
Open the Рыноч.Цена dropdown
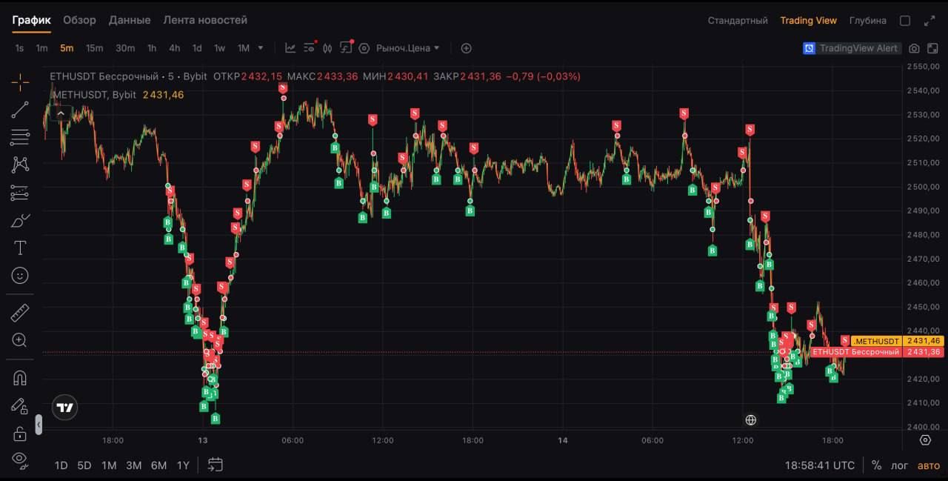coord(408,48)
